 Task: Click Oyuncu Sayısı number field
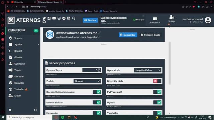(90, 70)
